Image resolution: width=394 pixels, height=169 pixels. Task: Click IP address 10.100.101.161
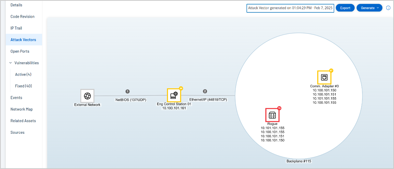click(x=174, y=108)
